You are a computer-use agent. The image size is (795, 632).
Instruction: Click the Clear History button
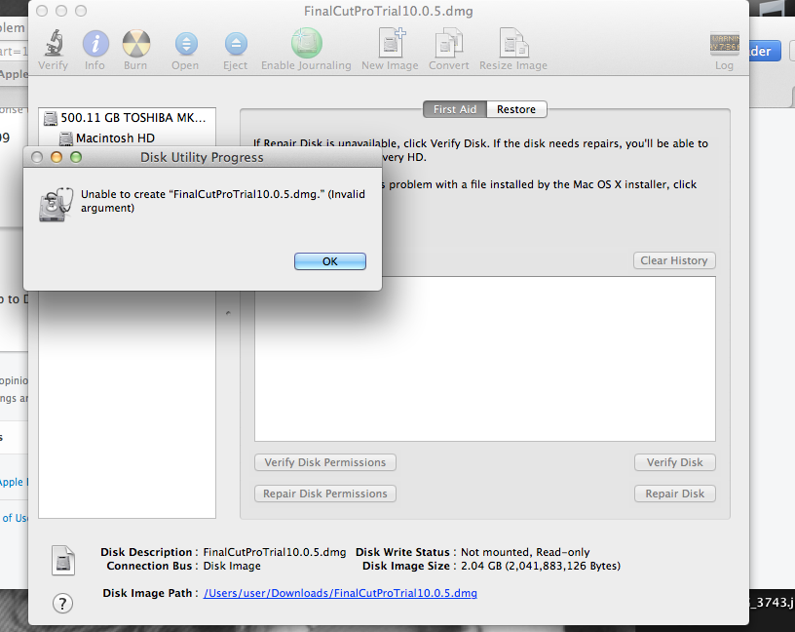click(x=674, y=260)
